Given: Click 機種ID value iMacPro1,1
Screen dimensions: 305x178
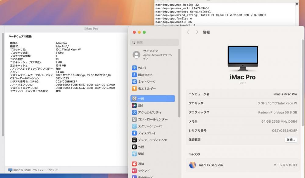Looking at the screenshot, I should 62,46.
